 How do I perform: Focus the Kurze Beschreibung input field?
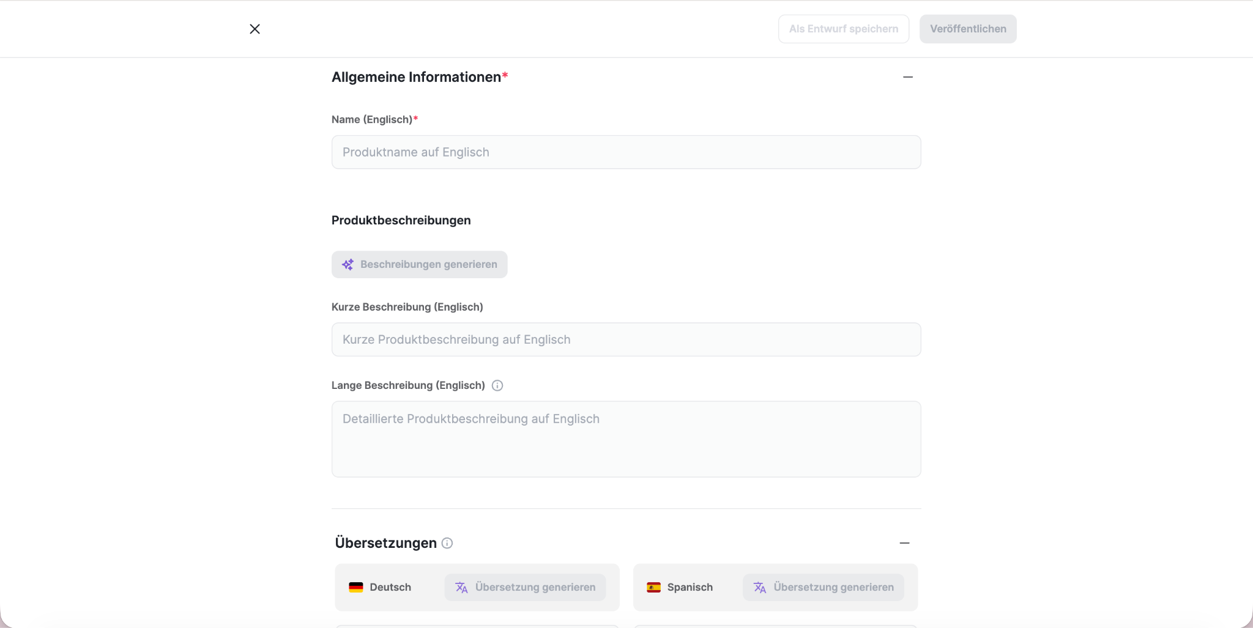[626, 339]
